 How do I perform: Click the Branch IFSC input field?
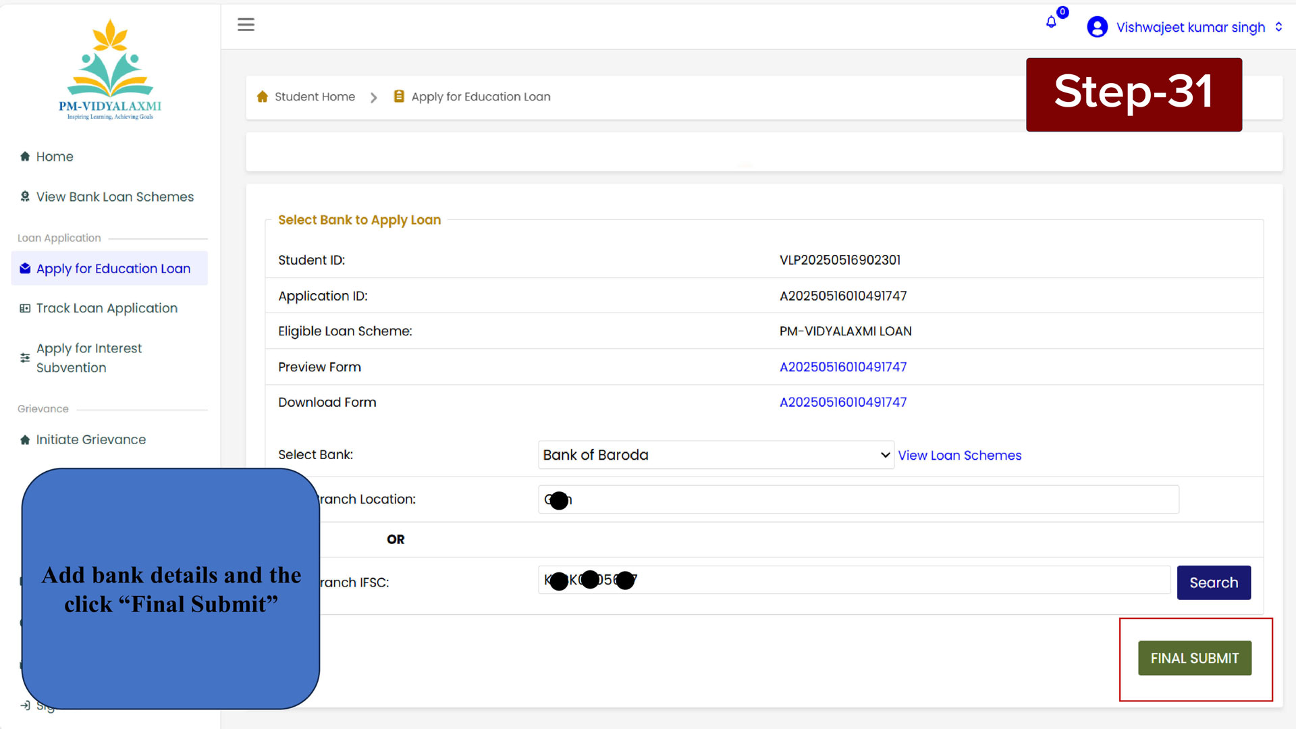click(854, 580)
